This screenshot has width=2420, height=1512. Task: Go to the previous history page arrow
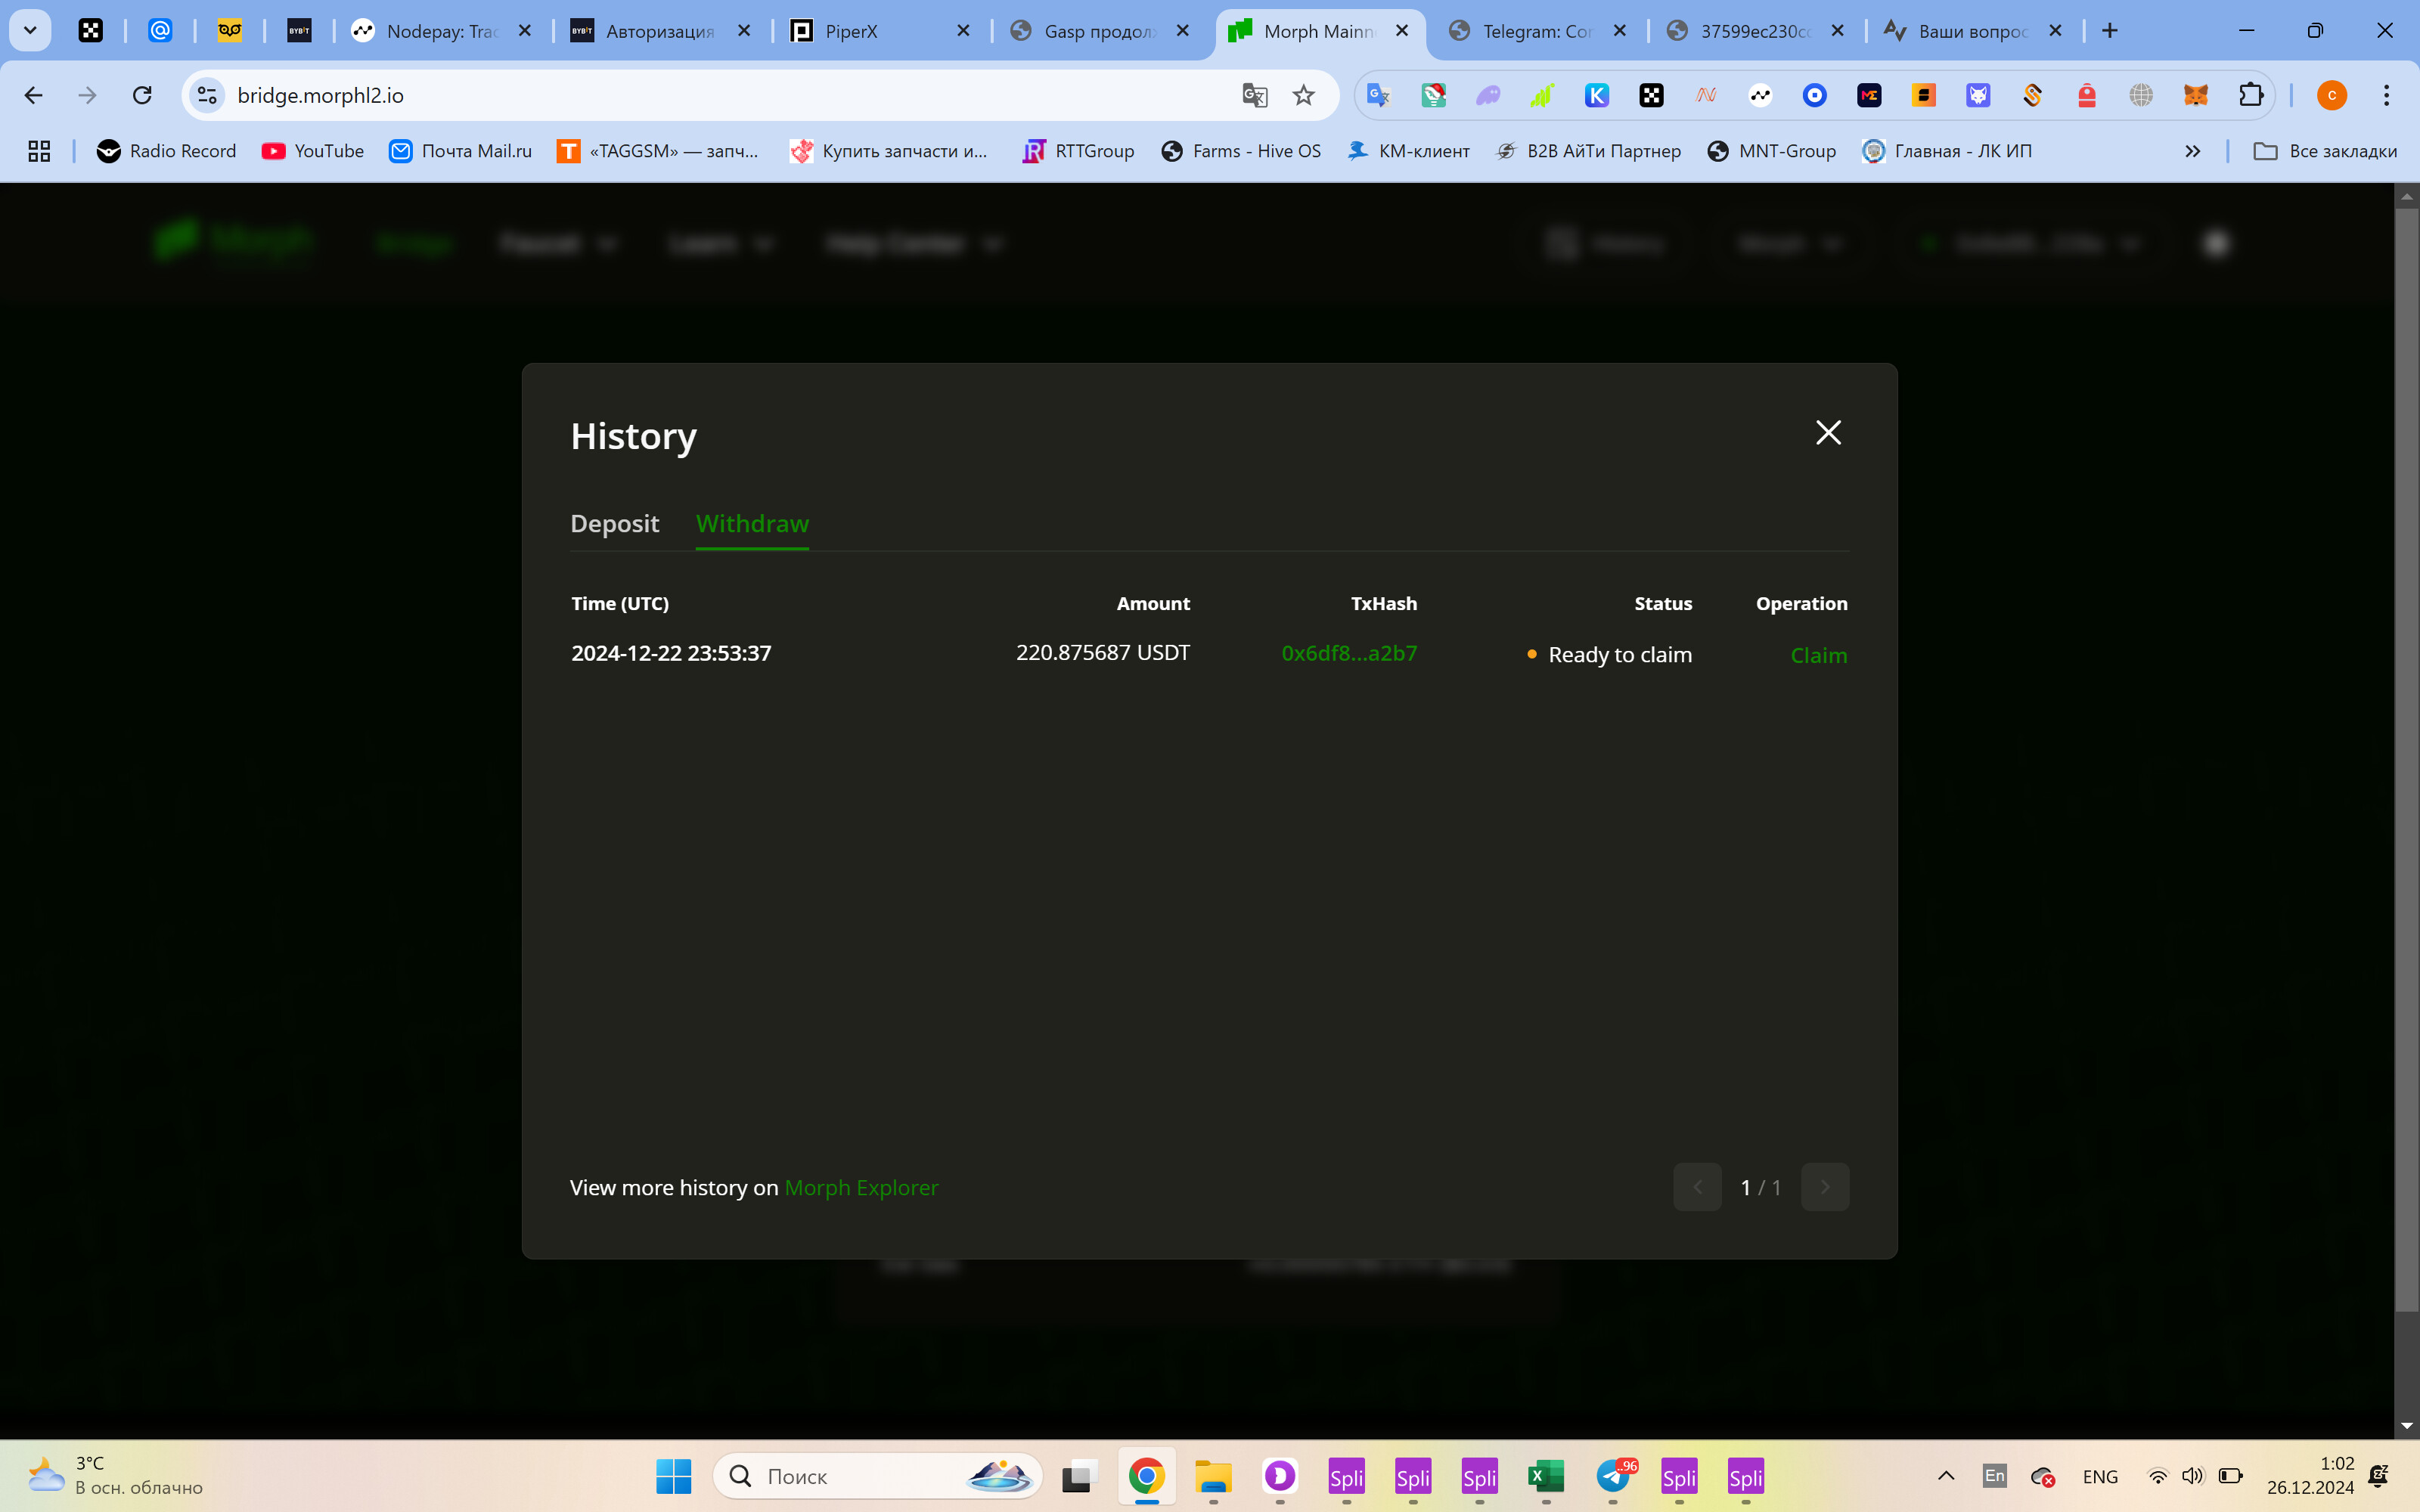pyautogui.click(x=1697, y=1187)
